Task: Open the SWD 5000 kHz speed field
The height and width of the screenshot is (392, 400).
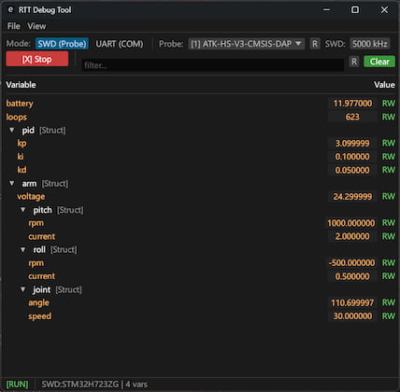Action: tap(370, 44)
